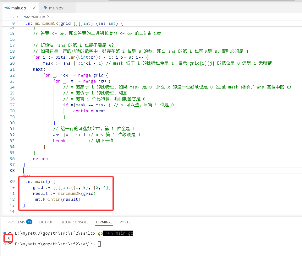
Task: Switch to the main.py tab
Action: [56, 8]
